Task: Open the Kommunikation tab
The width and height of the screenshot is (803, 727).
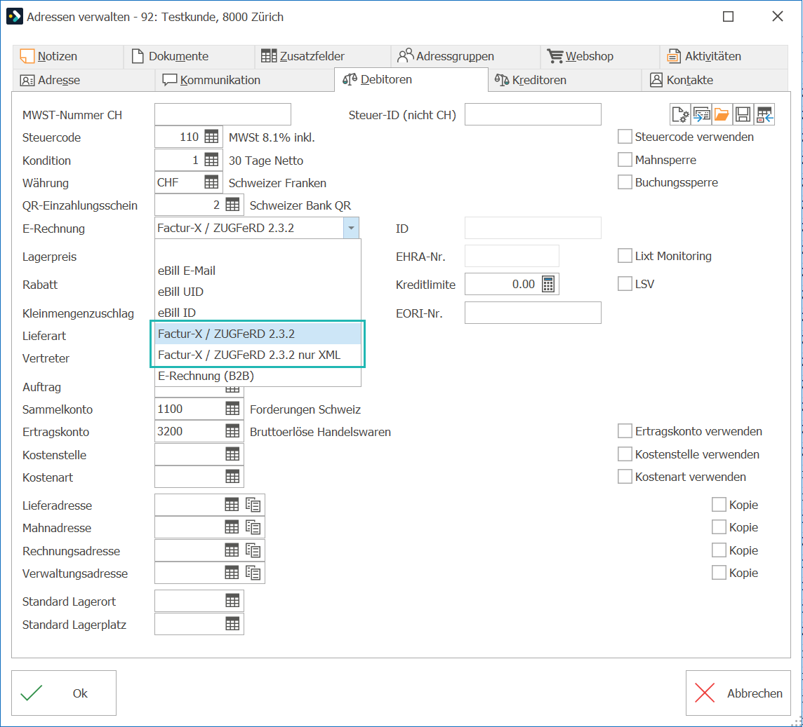Action: (x=245, y=81)
